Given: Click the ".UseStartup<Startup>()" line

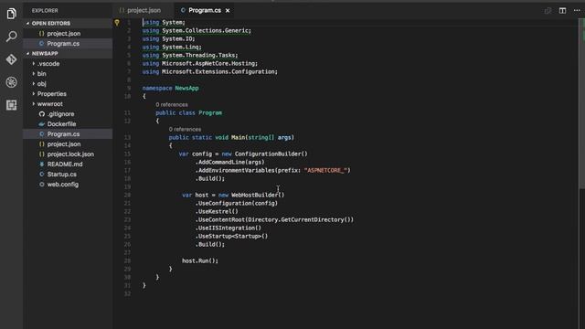Looking at the screenshot, I should pos(231,236).
